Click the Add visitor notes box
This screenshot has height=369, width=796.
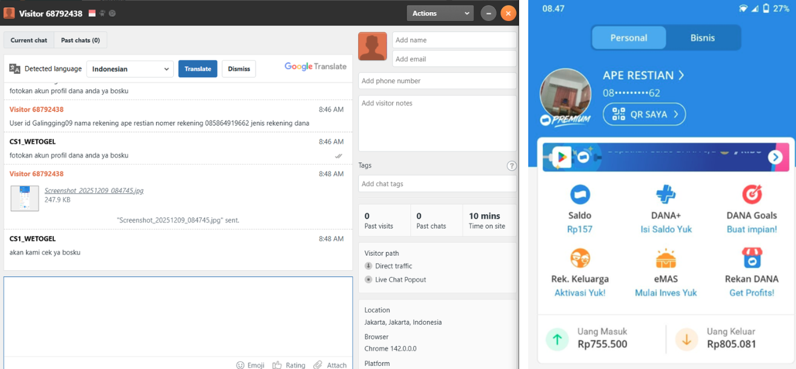pos(437,123)
